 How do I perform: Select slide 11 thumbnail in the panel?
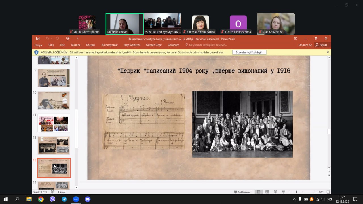click(54, 123)
